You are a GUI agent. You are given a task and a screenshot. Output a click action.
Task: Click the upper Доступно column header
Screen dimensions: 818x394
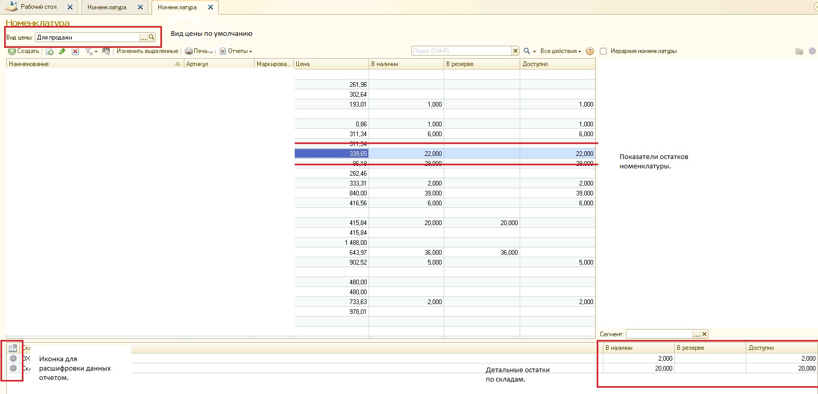pos(558,64)
